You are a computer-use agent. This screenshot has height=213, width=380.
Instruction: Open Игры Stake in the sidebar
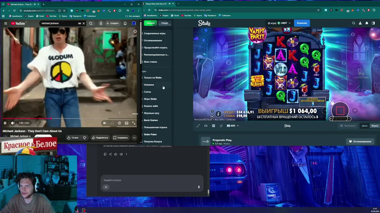coord(150,99)
